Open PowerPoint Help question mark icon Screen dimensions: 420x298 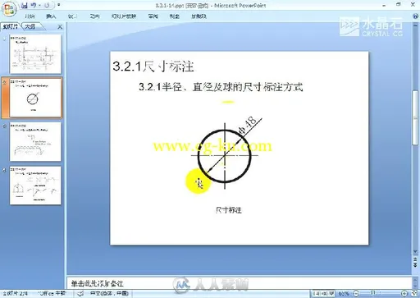(x=415, y=16)
